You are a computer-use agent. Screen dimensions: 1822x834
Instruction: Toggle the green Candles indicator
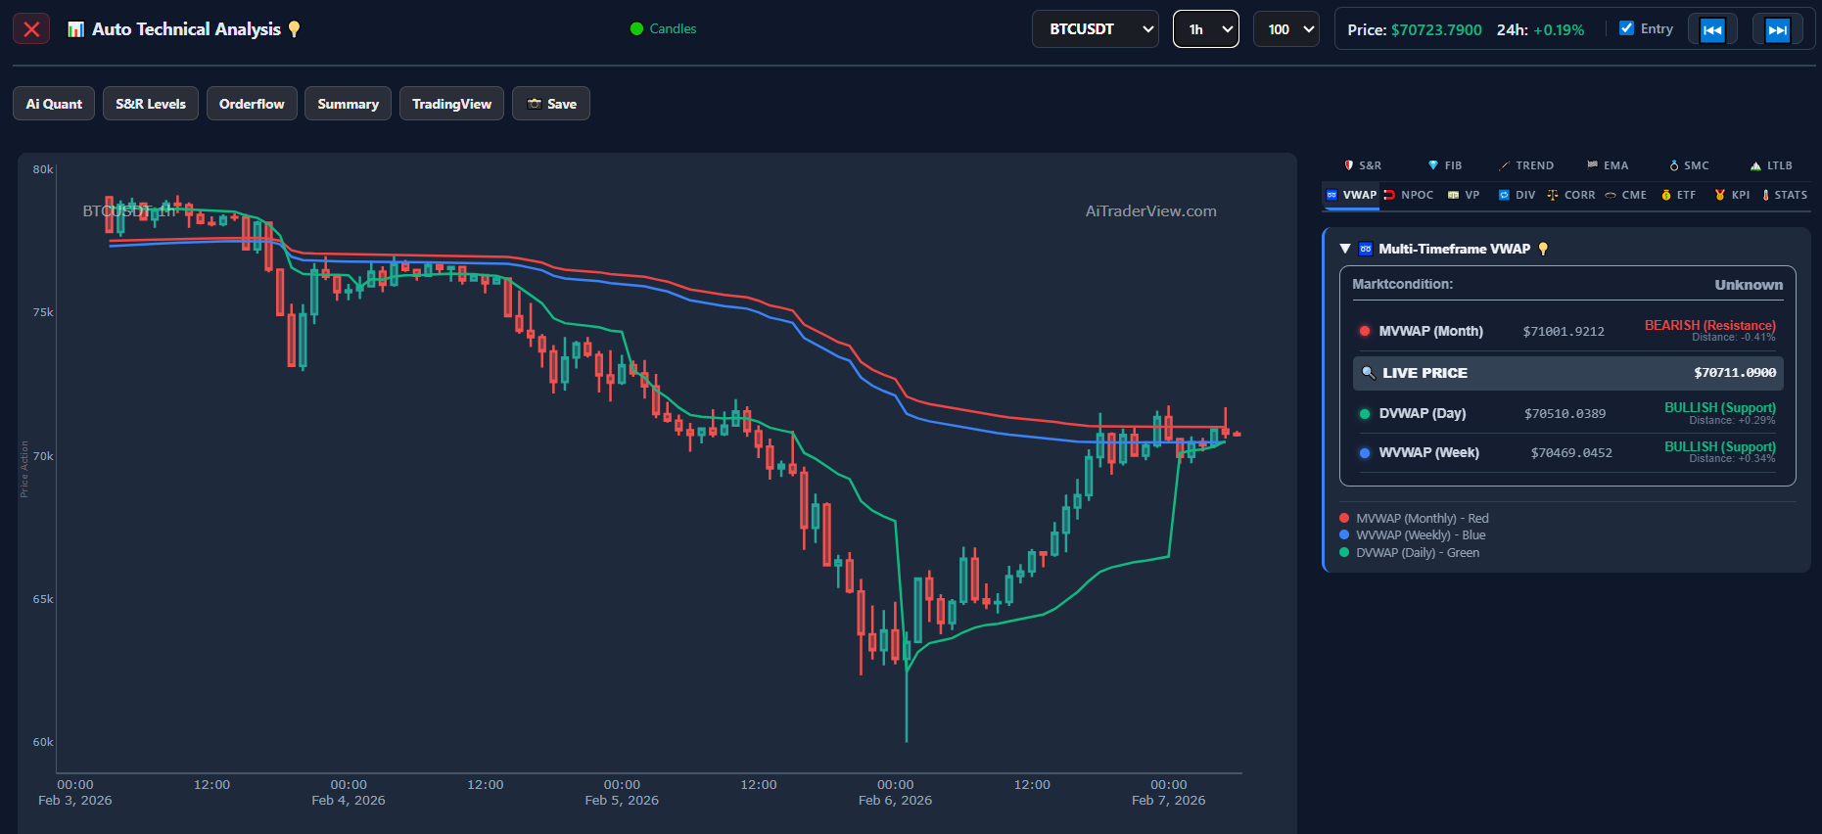663,28
